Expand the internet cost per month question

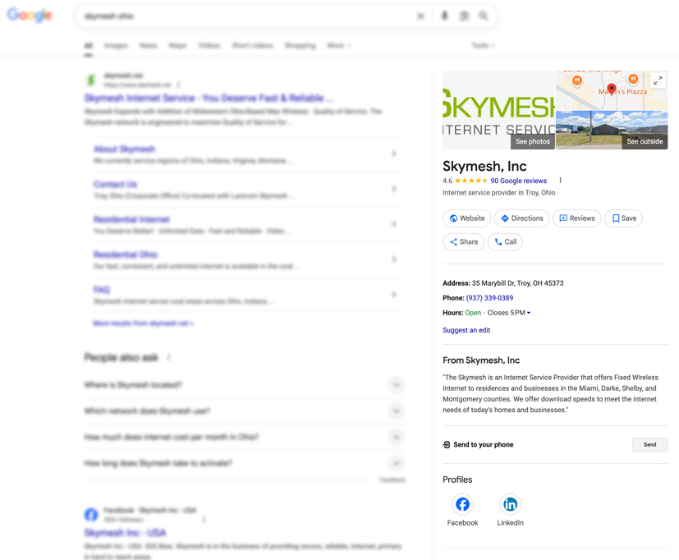(x=244, y=437)
